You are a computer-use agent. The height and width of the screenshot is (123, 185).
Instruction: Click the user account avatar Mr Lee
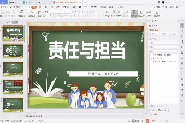click(x=164, y=2)
